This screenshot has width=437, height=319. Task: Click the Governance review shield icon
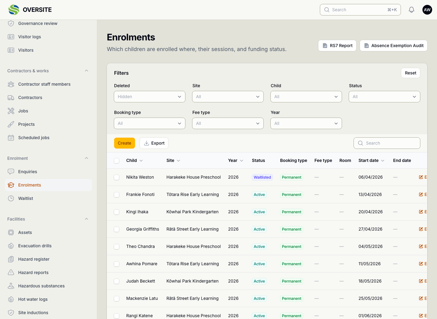[11, 23]
